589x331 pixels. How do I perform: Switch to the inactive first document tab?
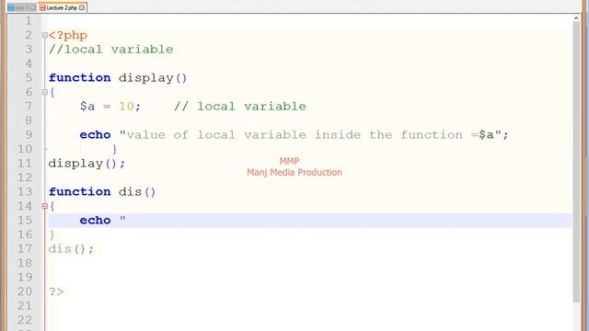pyautogui.click(x=22, y=7)
